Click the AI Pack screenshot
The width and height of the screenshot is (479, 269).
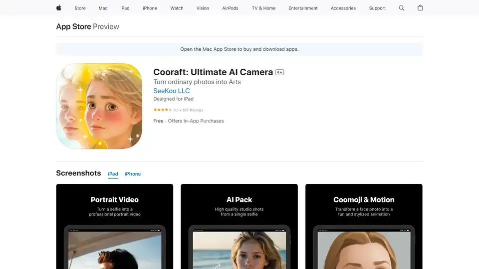[x=239, y=226]
